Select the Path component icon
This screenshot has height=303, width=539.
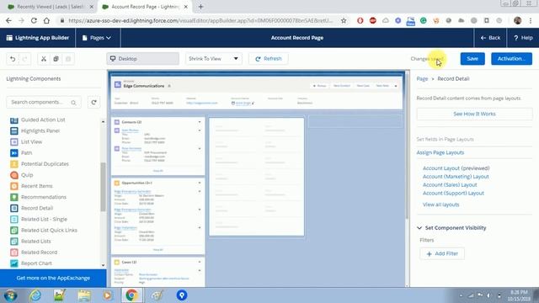tap(14, 153)
